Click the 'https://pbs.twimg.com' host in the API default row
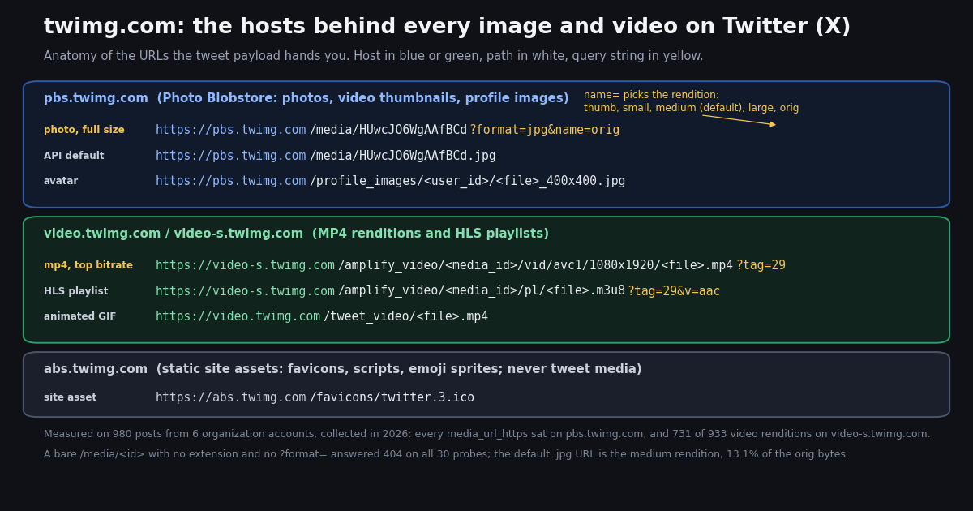The image size is (973, 511). click(231, 156)
